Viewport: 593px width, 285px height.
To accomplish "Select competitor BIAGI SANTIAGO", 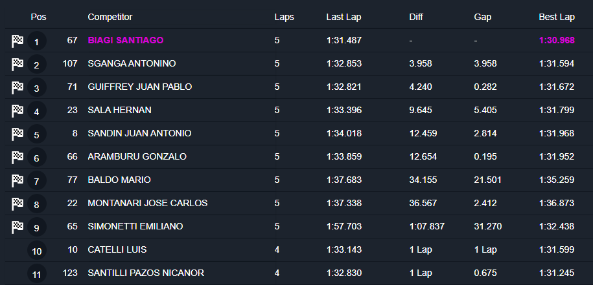I will pos(126,40).
